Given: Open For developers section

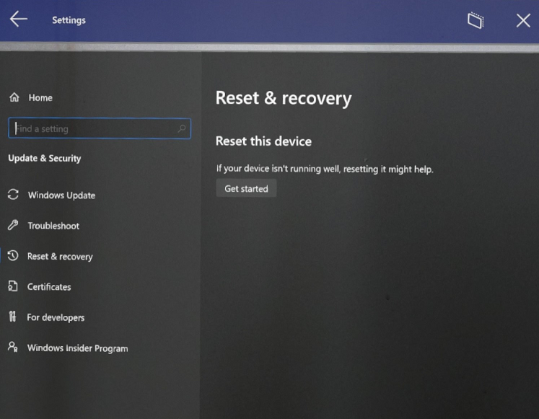Looking at the screenshot, I should point(56,318).
